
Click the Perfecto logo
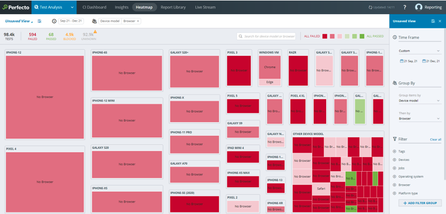[16, 7]
